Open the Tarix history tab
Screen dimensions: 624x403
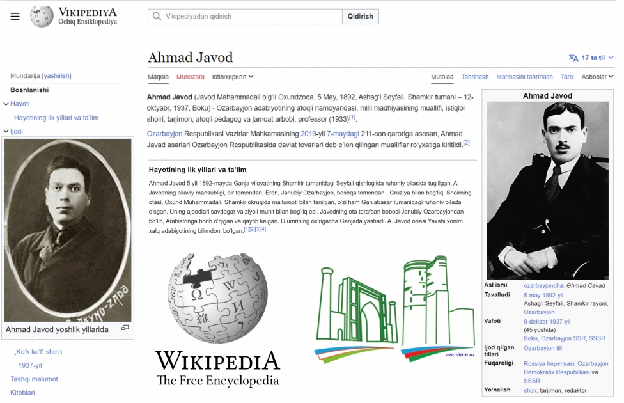566,77
